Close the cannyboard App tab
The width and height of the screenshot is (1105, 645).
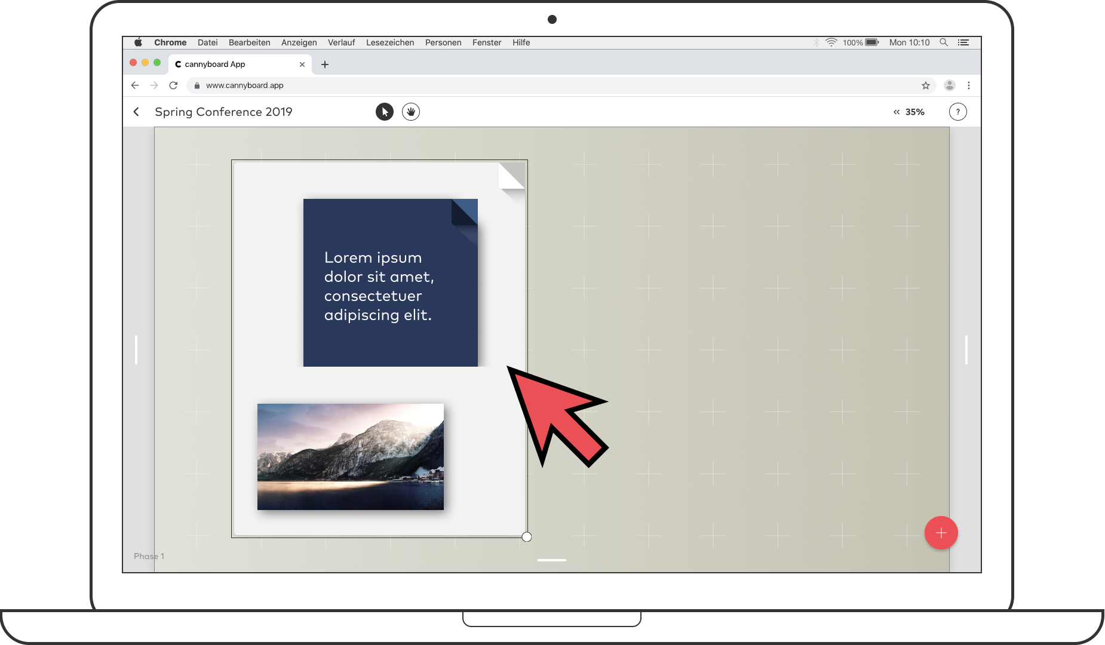(x=302, y=64)
